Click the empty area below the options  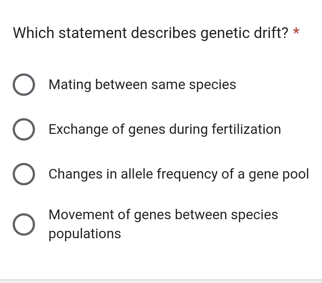click(x=161, y=261)
